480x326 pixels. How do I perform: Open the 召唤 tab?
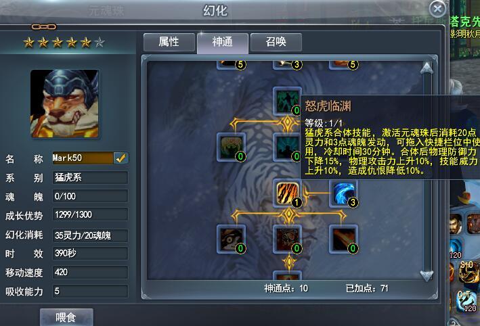click(276, 42)
